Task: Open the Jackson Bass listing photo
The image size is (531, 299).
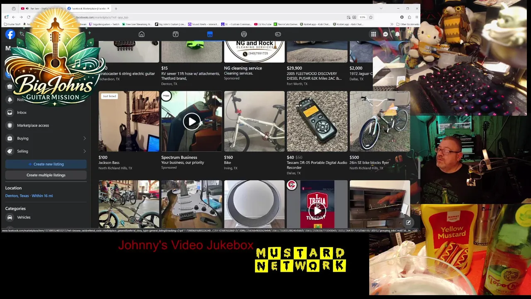Action: pos(129,121)
